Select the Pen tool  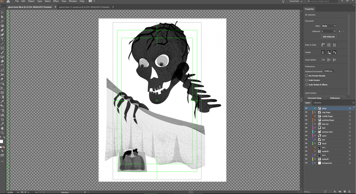point(2,30)
